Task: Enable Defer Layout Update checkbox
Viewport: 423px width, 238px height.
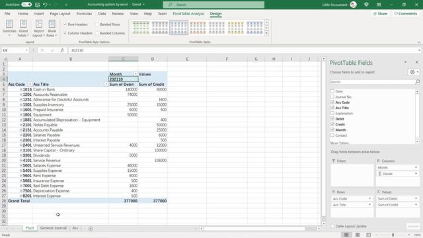Action: click(332, 226)
